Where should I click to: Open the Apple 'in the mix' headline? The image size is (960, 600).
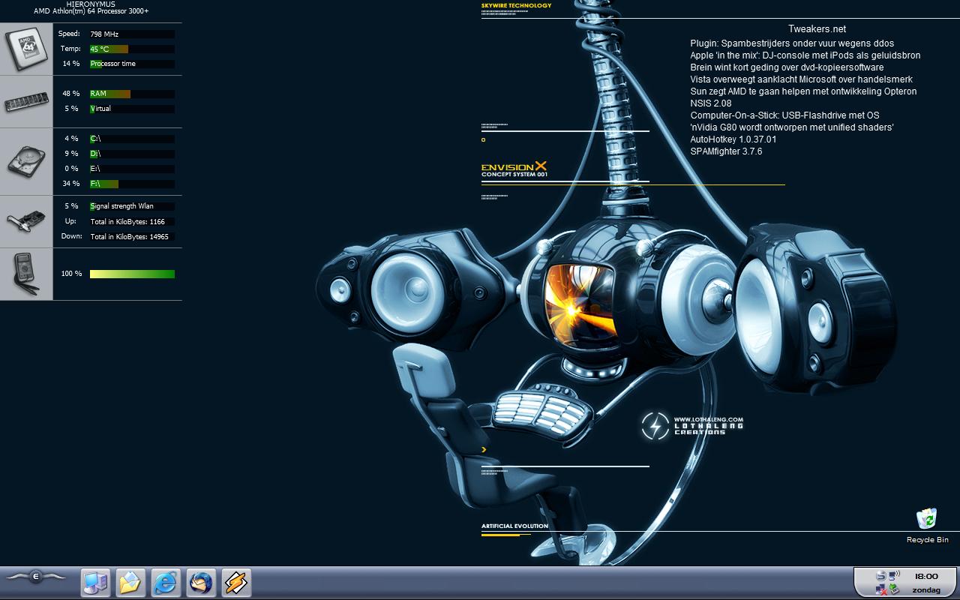(x=805, y=55)
